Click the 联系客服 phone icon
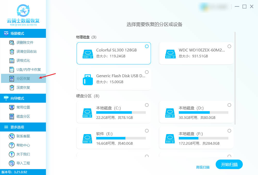The width and height of the screenshot is (258, 175). pyautogui.click(x=12, y=136)
